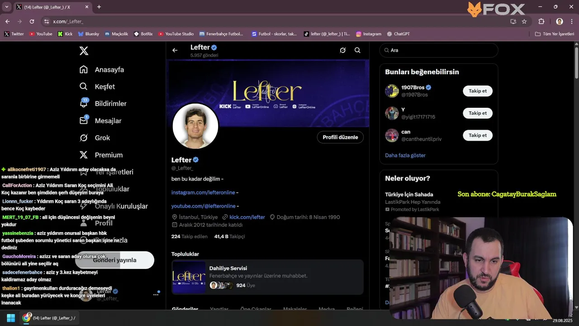Open Dahiliye Servisi community card
The image size is (579, 326).
[x=267, y=277]
